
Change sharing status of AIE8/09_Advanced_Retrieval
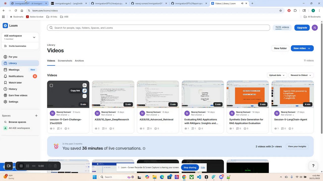tap(153, 115)
